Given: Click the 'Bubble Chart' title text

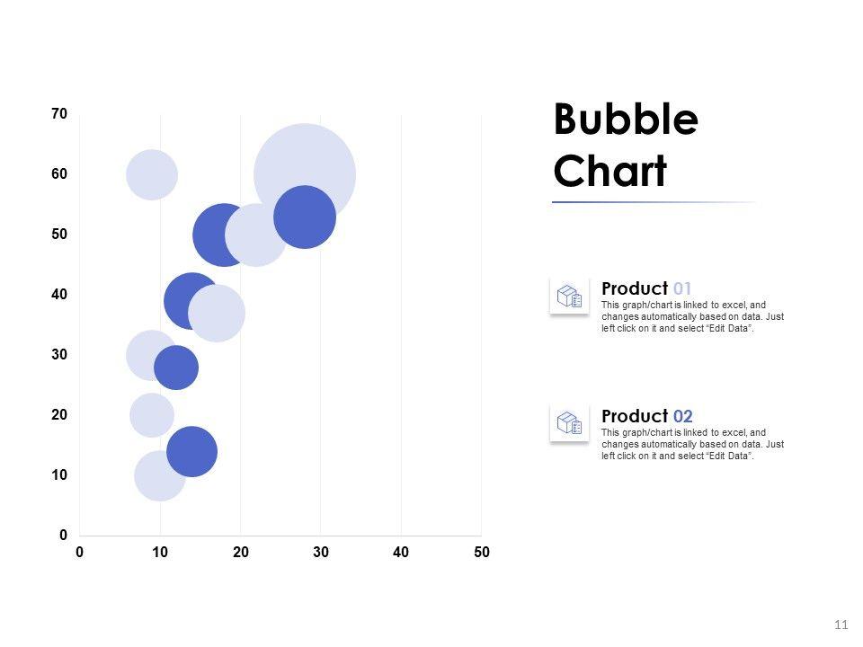Looking at the screenshot, I should click(x=626, y=145).
